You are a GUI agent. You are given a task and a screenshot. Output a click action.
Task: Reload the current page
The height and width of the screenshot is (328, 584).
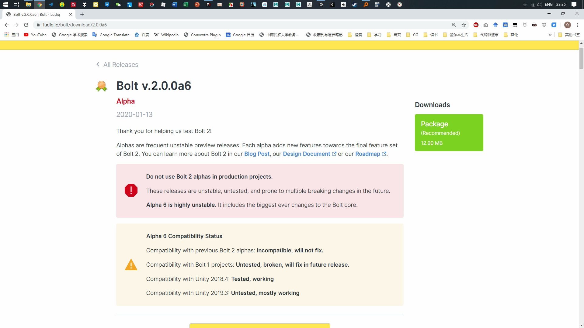click(26, 25)
